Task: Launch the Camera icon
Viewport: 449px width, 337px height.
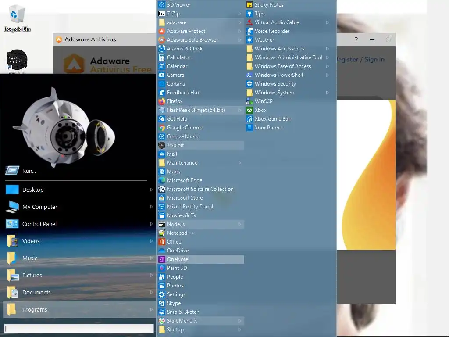Action: coord(162,75)
